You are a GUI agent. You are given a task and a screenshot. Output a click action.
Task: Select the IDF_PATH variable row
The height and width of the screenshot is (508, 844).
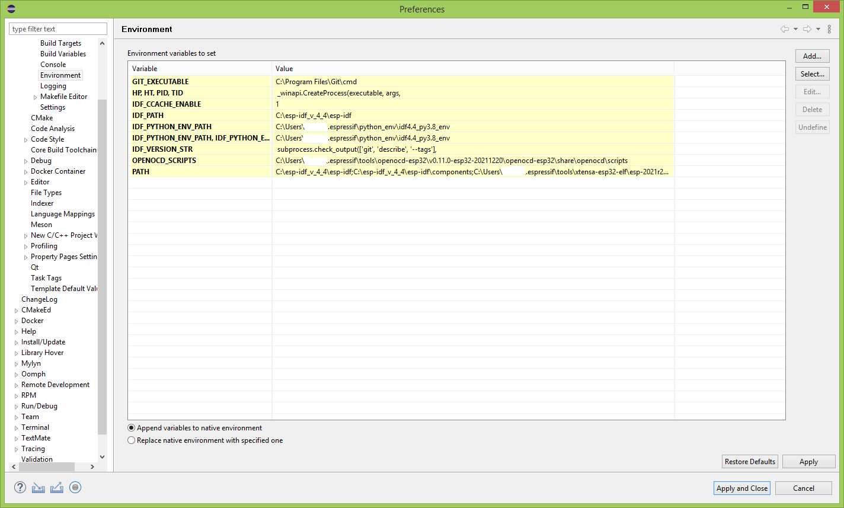401,115
